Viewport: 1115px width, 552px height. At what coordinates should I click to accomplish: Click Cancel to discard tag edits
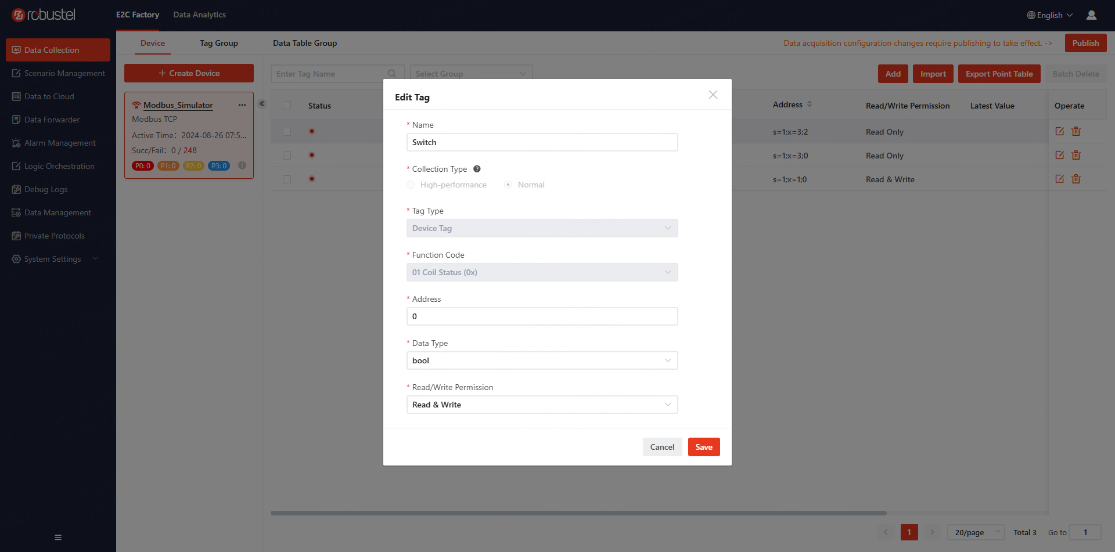pyautogui.click(x=662, y=447)
